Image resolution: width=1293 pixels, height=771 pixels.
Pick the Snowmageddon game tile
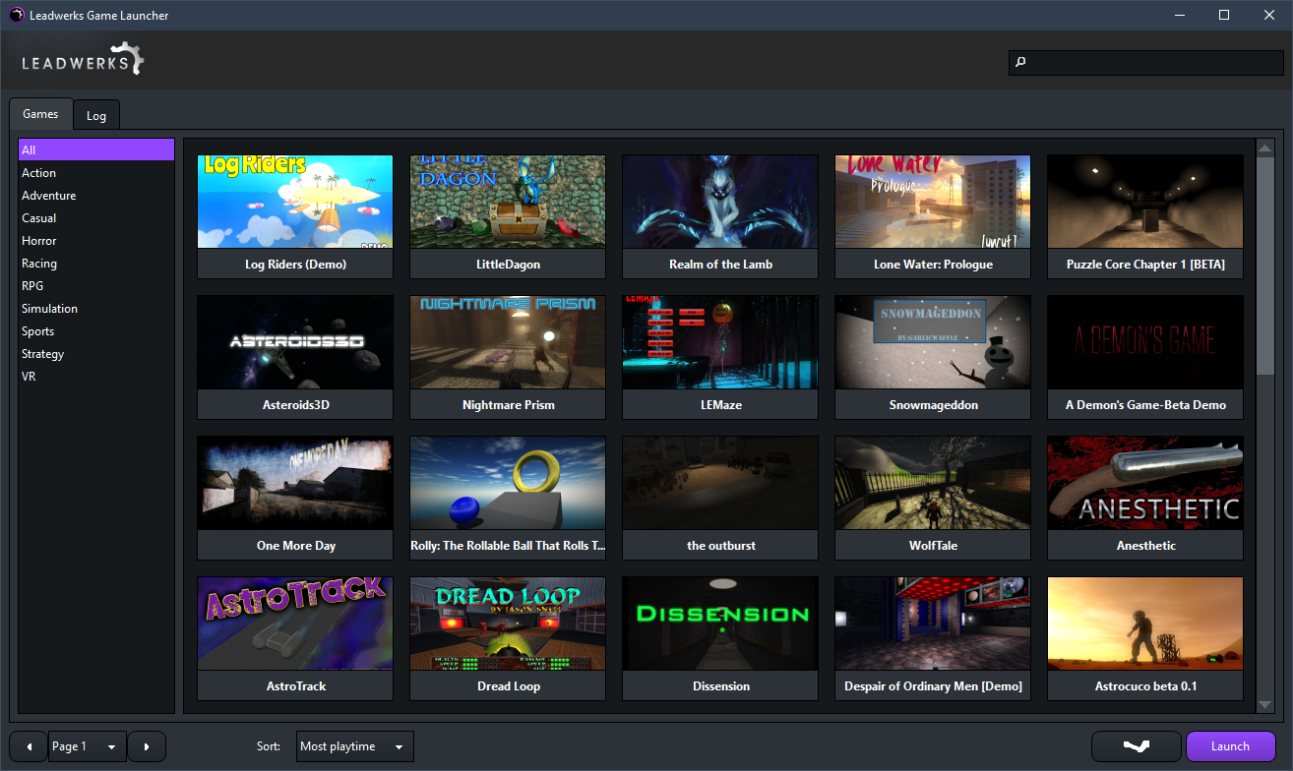(x=933, y=342)
